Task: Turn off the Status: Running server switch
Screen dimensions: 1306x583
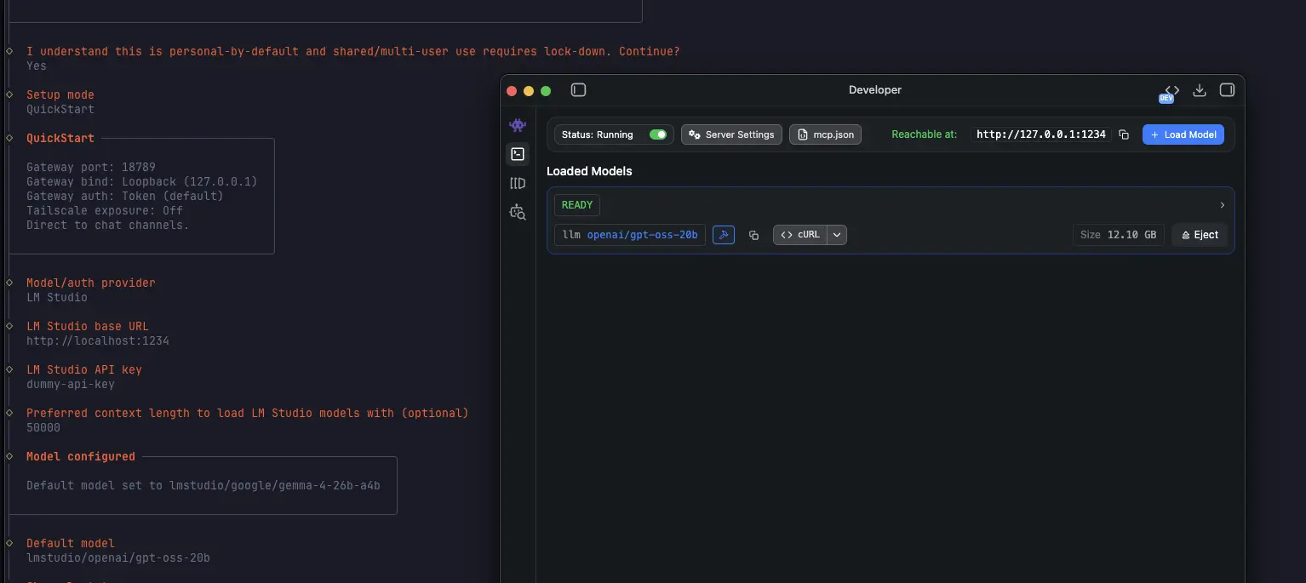Action: tap(657, 134)
